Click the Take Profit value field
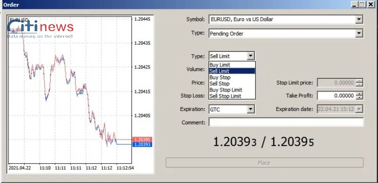 336,96
